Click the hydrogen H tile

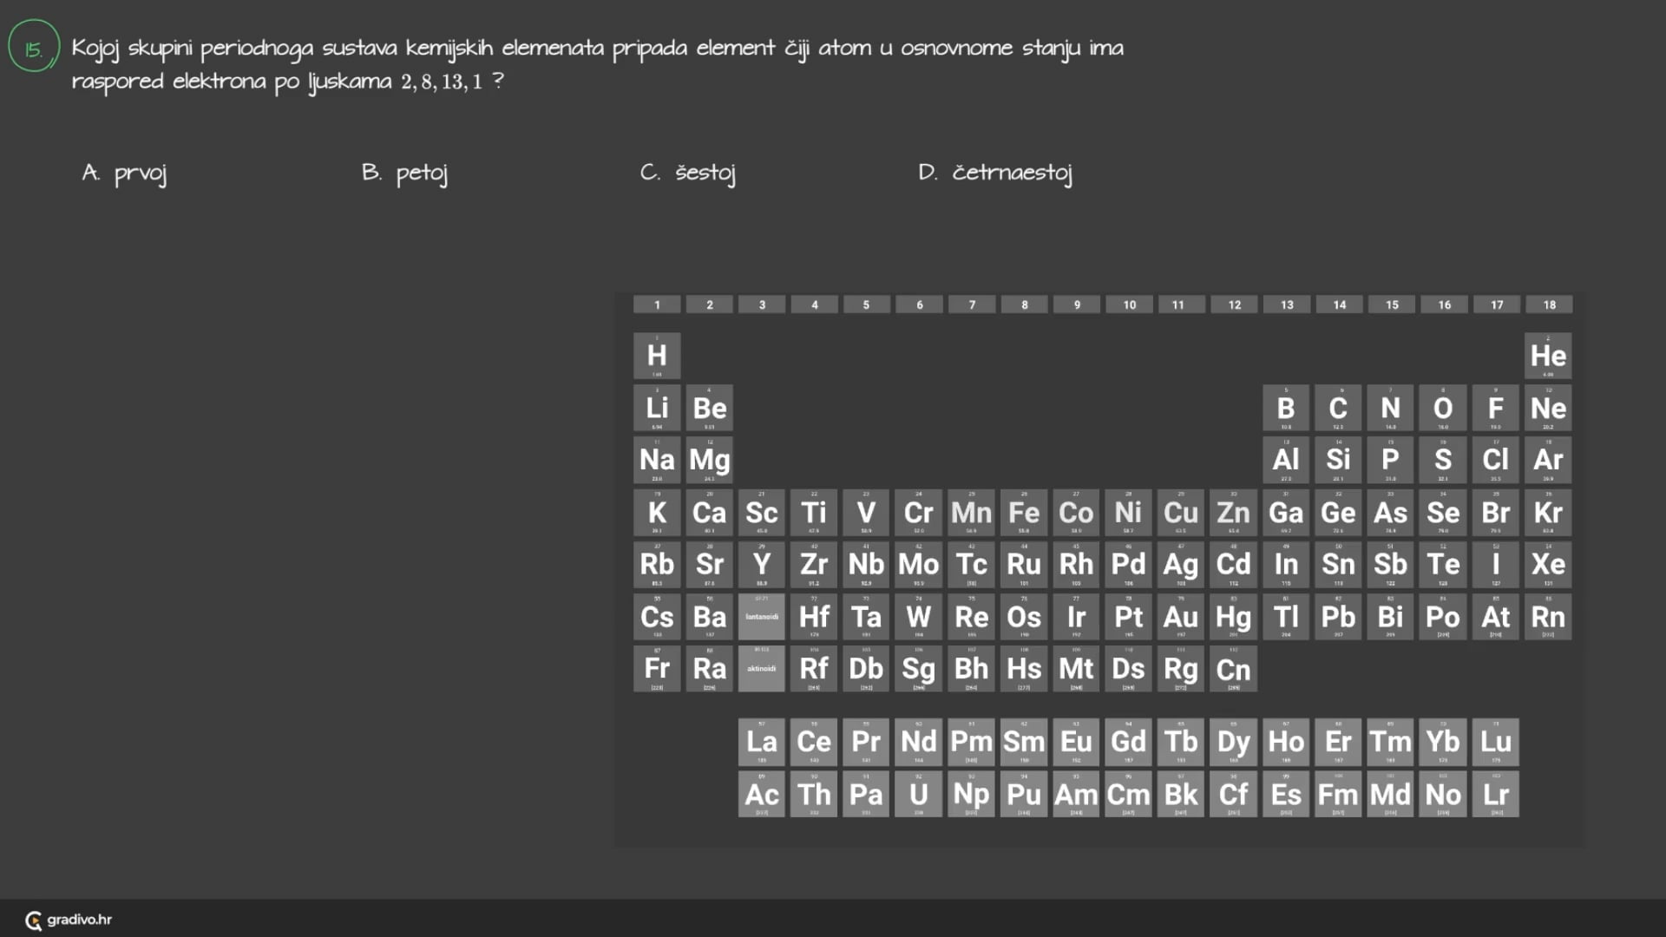click(x=657, y=356)
